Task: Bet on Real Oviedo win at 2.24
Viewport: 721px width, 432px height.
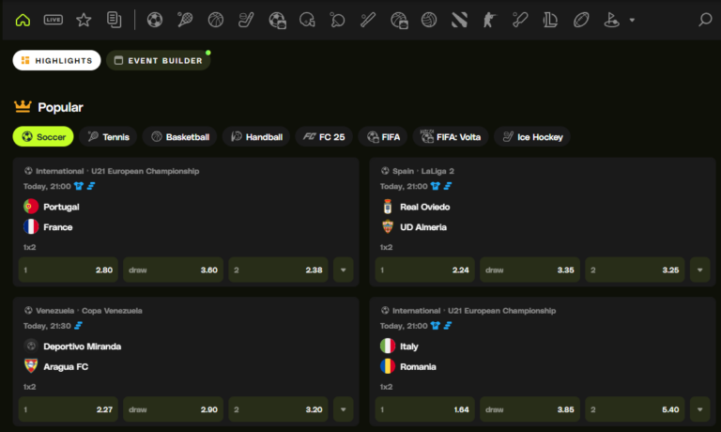Action: (425, 270)
